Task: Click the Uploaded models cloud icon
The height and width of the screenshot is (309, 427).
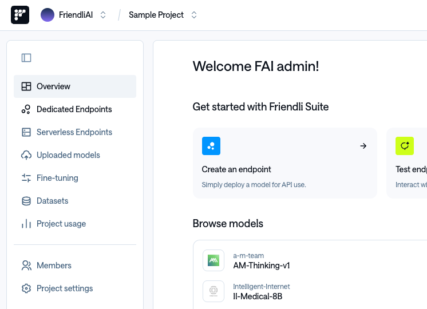Action: pos(26,155)
